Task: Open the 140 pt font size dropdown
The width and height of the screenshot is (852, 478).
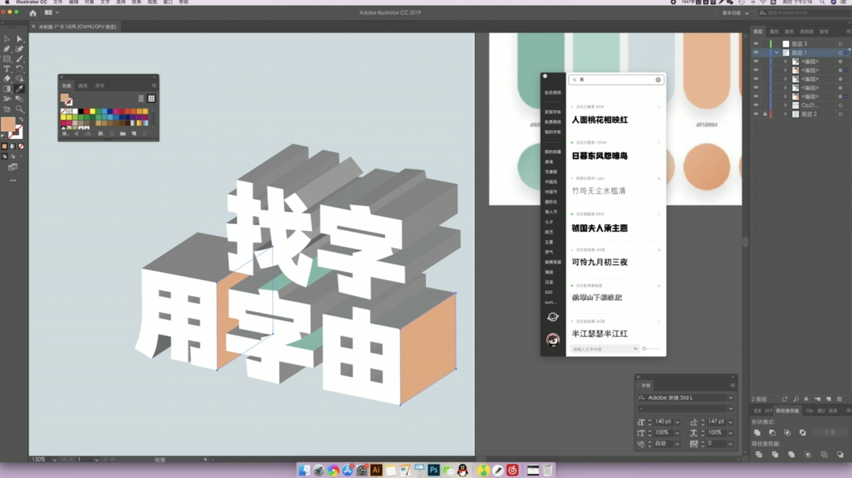Action: (x=677, y=422)
